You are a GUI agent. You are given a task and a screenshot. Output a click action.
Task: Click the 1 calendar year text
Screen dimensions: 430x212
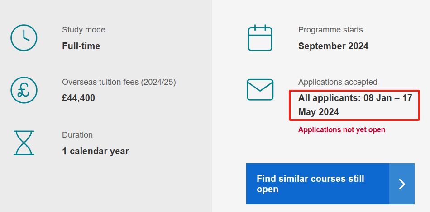pos(96,151)
